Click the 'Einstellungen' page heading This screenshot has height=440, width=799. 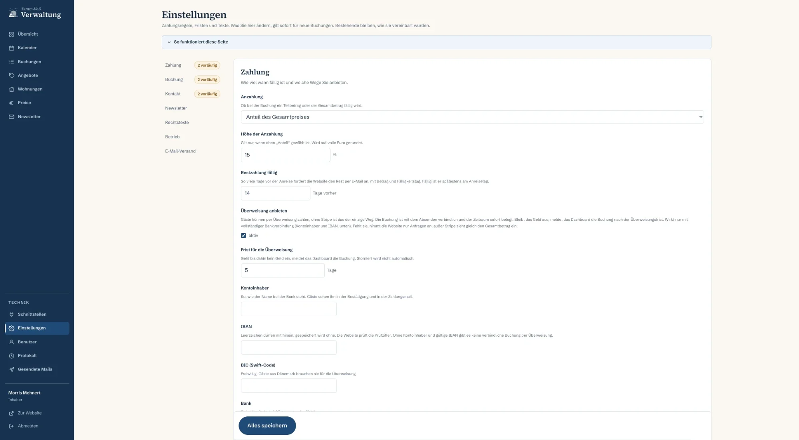[194, 15]
